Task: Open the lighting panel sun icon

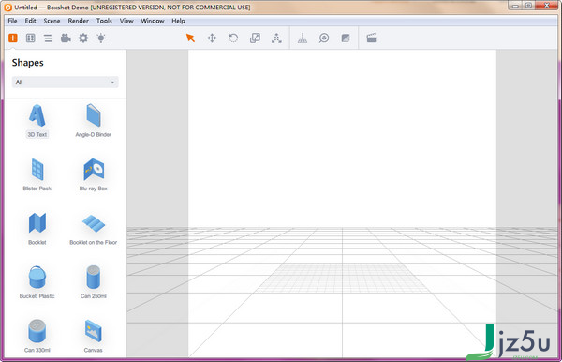Action: [x=101, y=38]
